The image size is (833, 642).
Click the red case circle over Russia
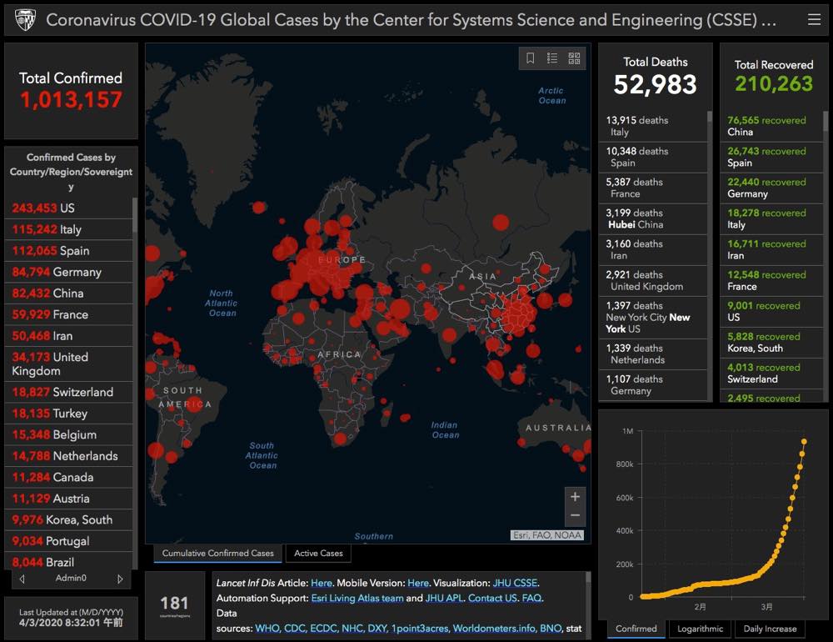click(x=501, y=223)
